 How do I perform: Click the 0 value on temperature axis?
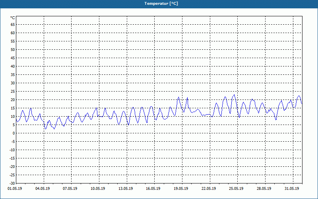[14, 133]
